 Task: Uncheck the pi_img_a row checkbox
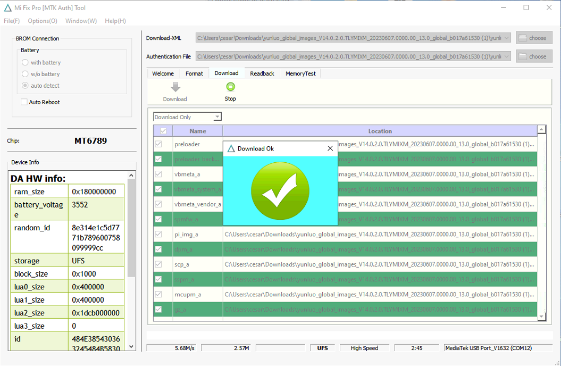[x=158, y=234]
